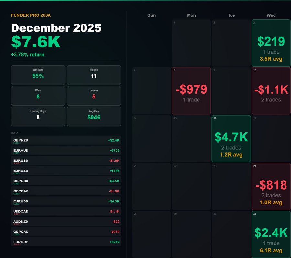Image resolution: width=291 pixels, height=258 pixels.
Task: Click the $7.6K monthly profit total
Action: tap(36, 42)
